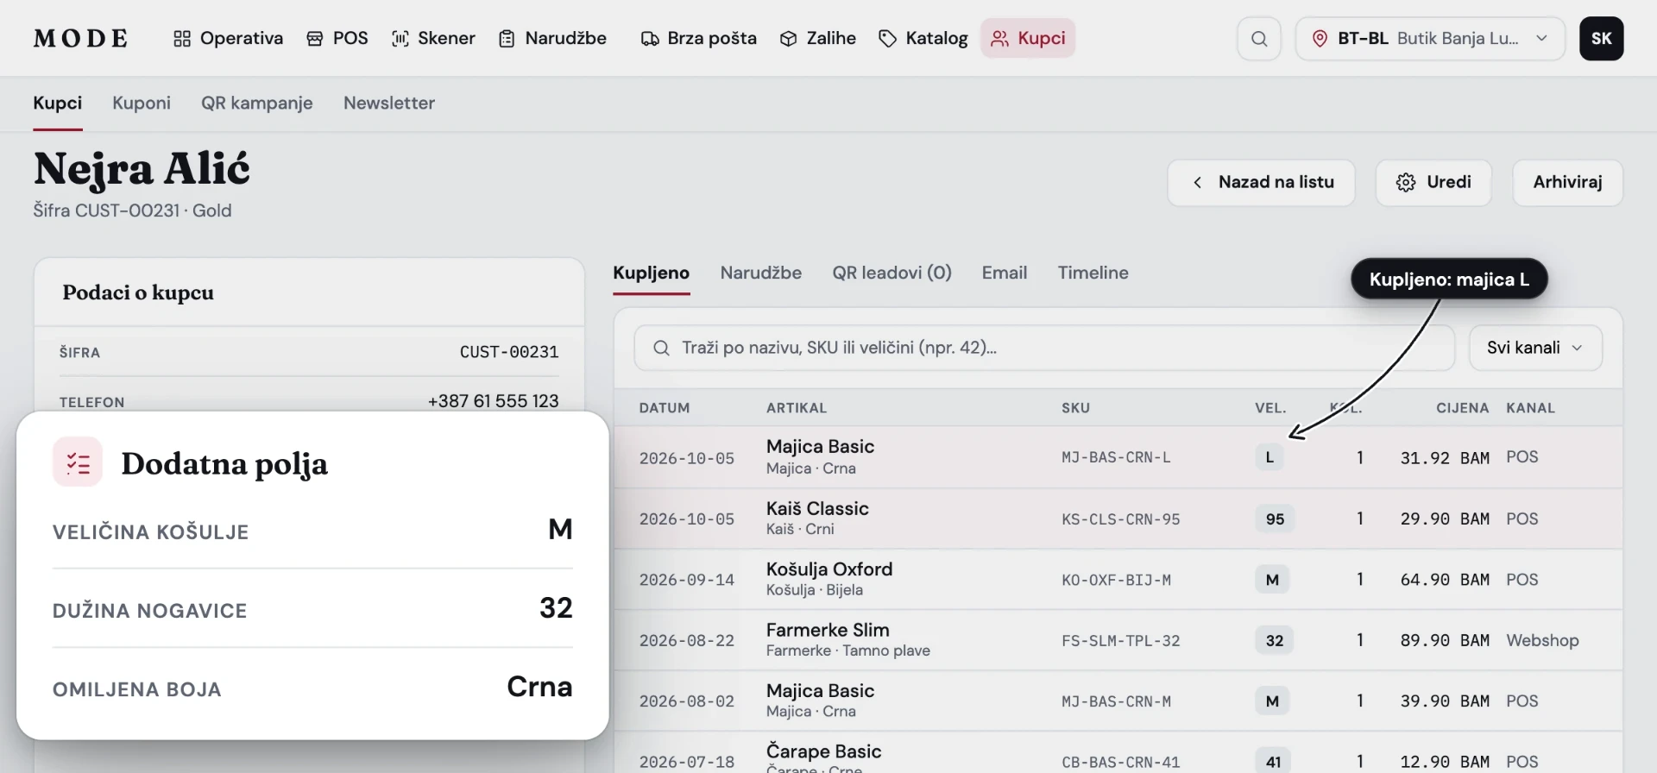View the Timeline tab

1093,273
